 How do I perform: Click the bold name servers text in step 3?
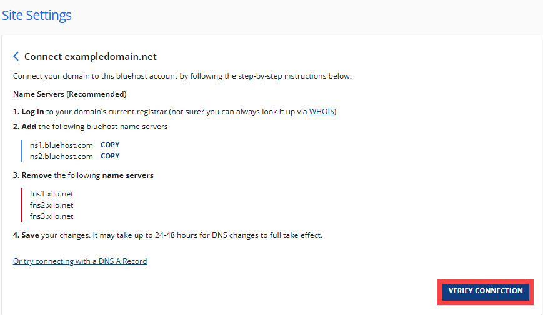tap(127, 175)
